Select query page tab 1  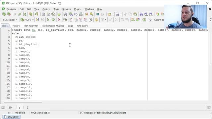pyautogui.click(x=20, y=107)
